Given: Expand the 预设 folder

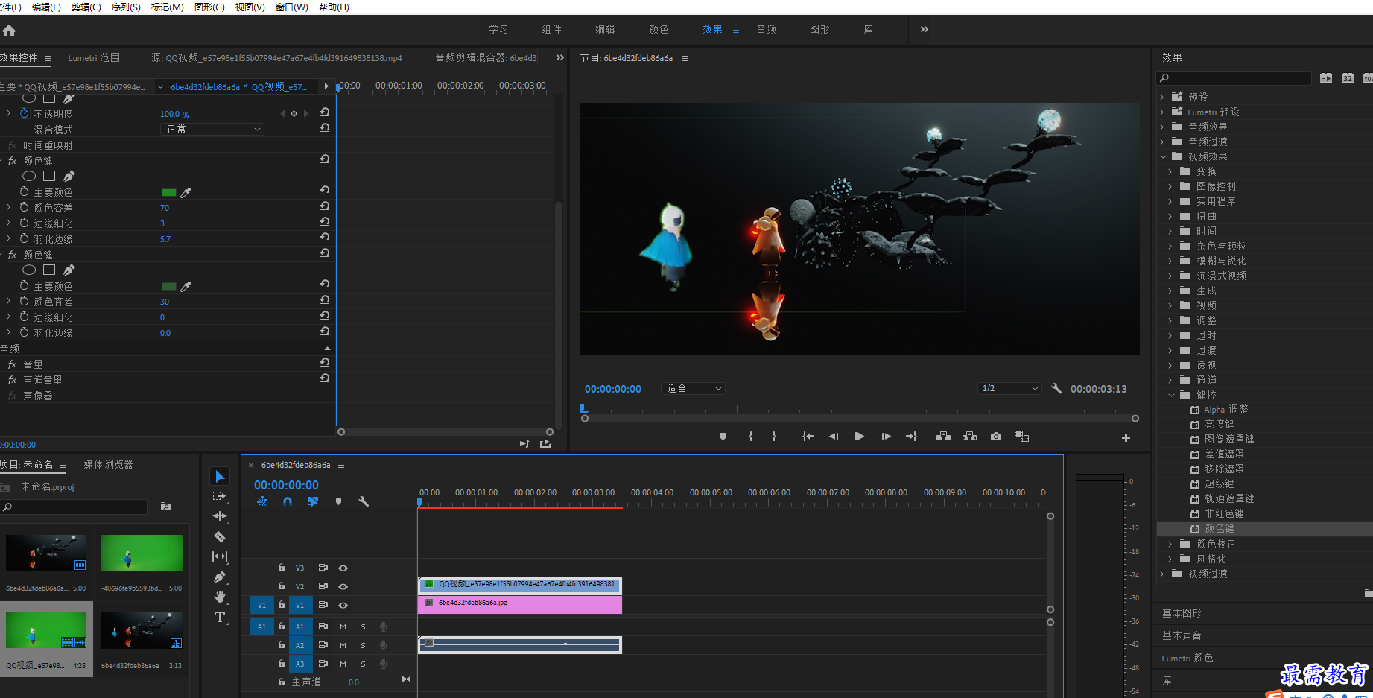Looking at the screenshot, I should pos(1162,97).
